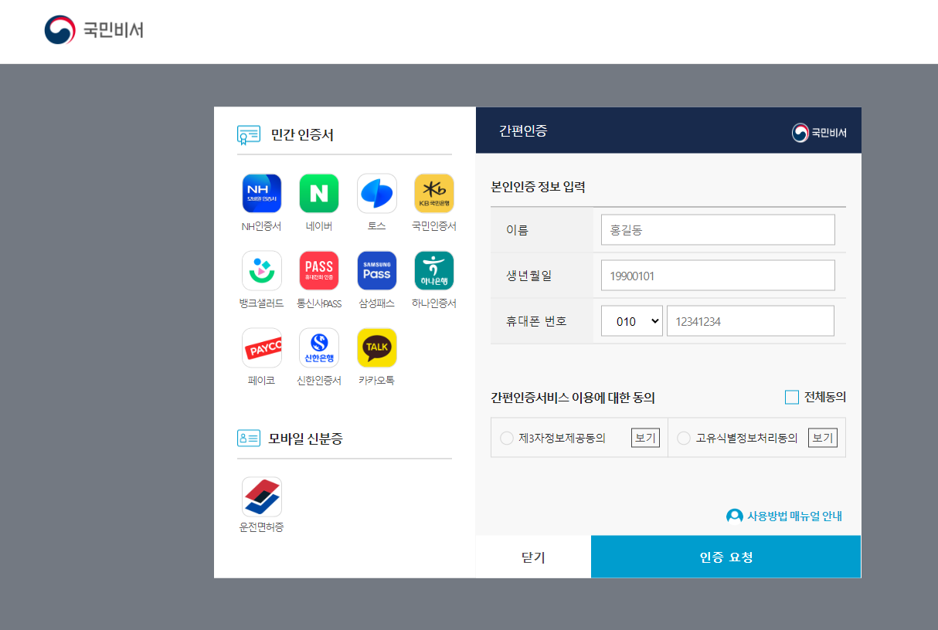
Task: Choose the 신한인증서 Shinhan Bank icon
Action: (x=319, y=348)
